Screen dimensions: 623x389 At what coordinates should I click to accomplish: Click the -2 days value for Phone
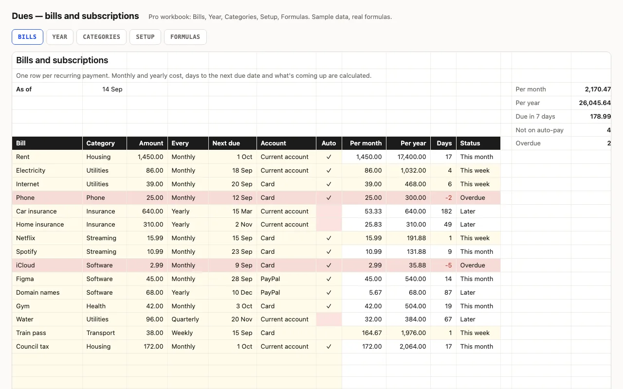443,198
